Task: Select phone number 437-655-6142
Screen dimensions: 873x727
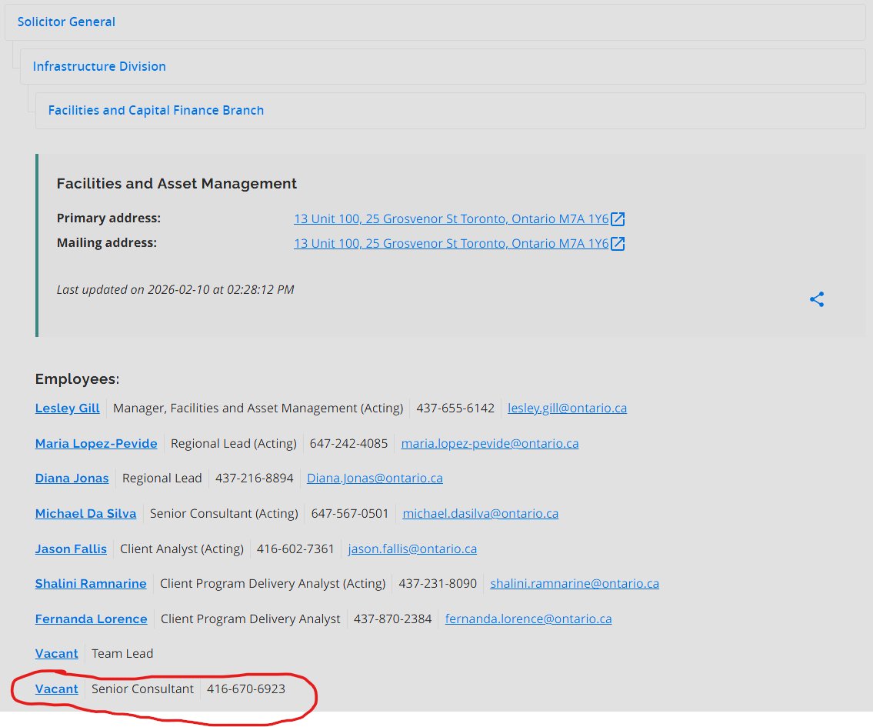Action: pyautogui.click(x=455, y=408)
